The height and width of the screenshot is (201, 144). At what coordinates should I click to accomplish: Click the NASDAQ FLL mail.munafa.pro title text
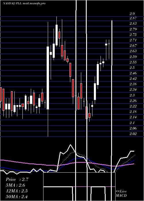point(24,3)
